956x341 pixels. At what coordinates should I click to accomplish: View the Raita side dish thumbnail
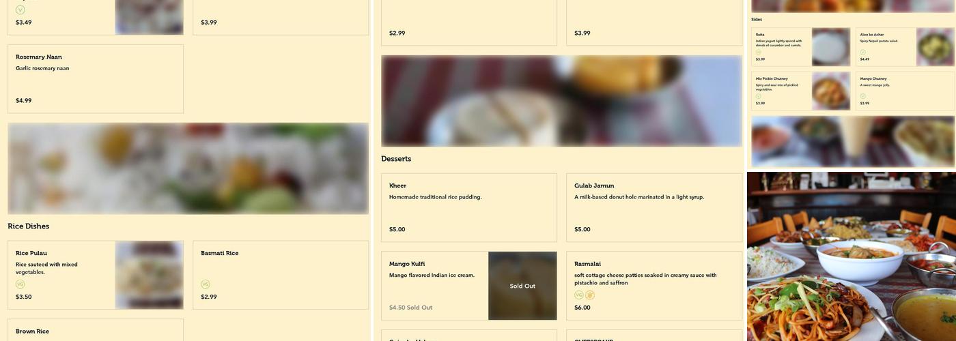pos(830,47)
